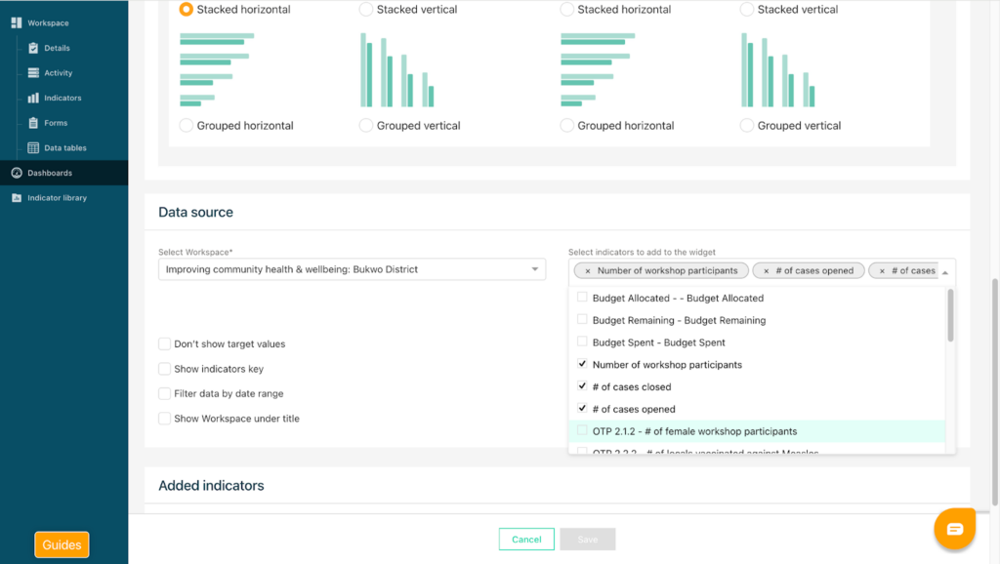The image size is (1000, 564).
Task: Select the first Grouped horizontal radio option
Action: tap(186, 126)
